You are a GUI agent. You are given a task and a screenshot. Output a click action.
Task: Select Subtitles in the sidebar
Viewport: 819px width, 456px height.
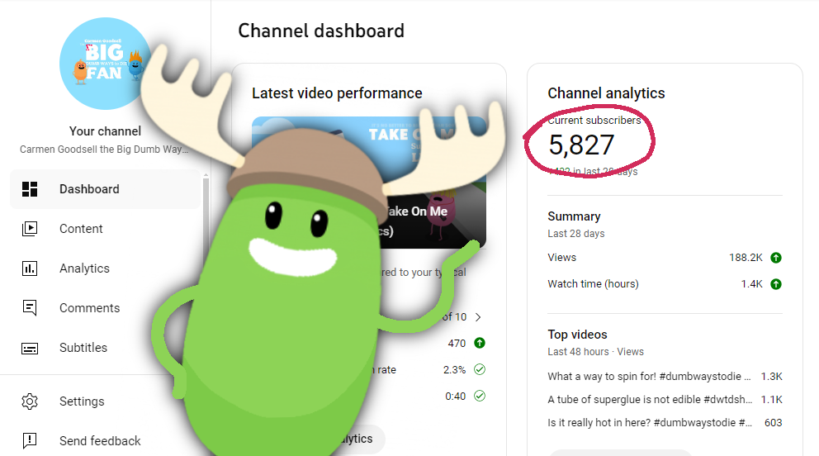83,348
